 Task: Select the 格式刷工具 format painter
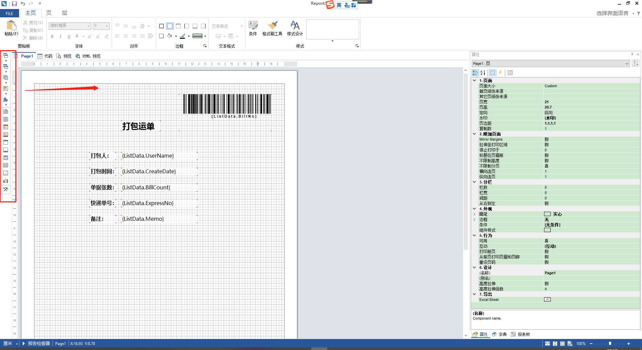pos(273,29)
